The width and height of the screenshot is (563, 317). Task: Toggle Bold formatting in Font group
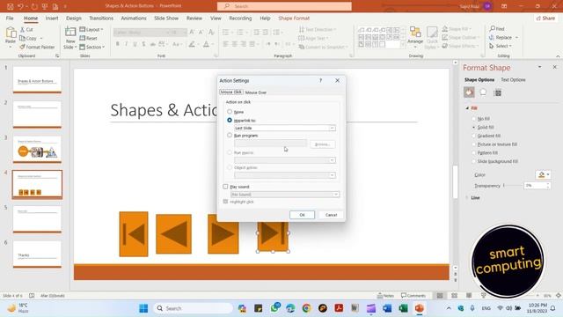[117, 44]
